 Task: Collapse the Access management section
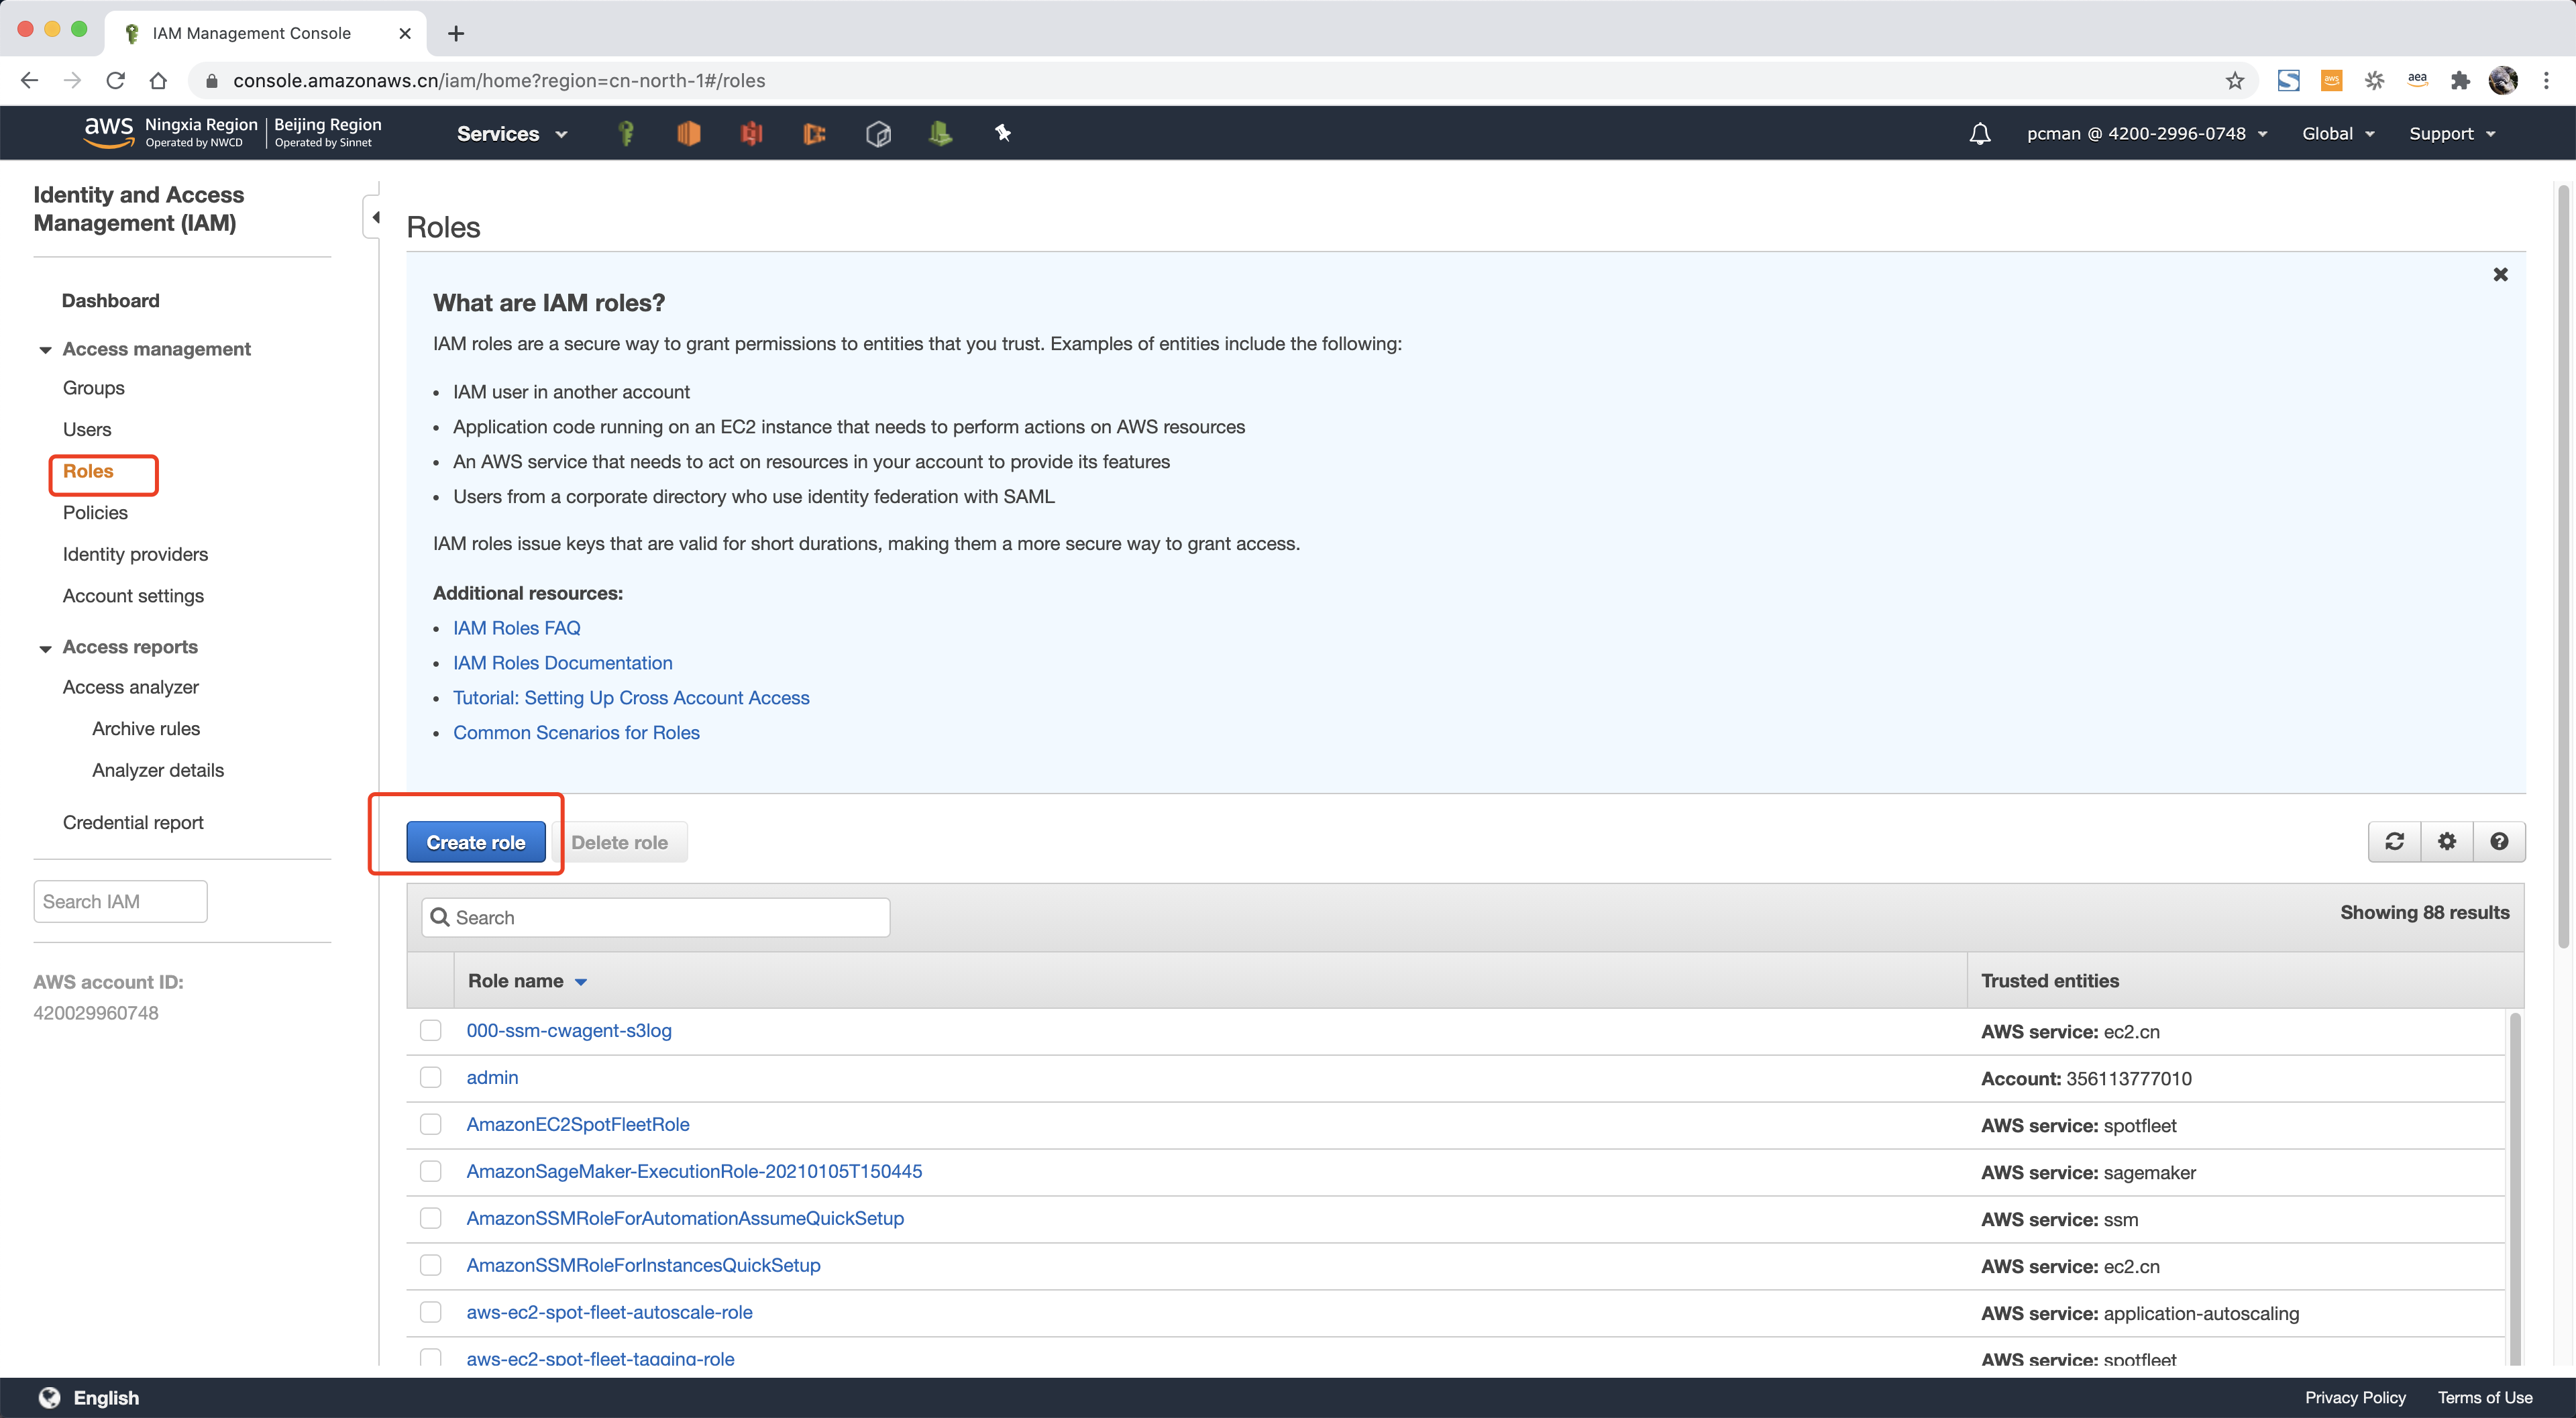coord(45,349)
